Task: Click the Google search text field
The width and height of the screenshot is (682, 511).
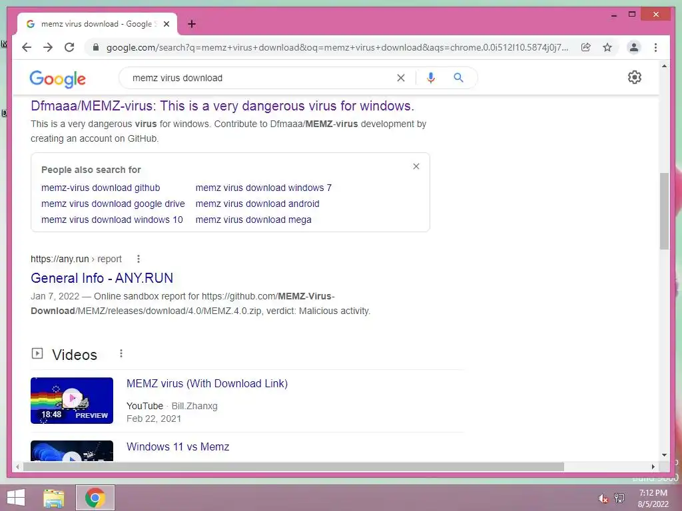Action: click(x=261, y=78)
